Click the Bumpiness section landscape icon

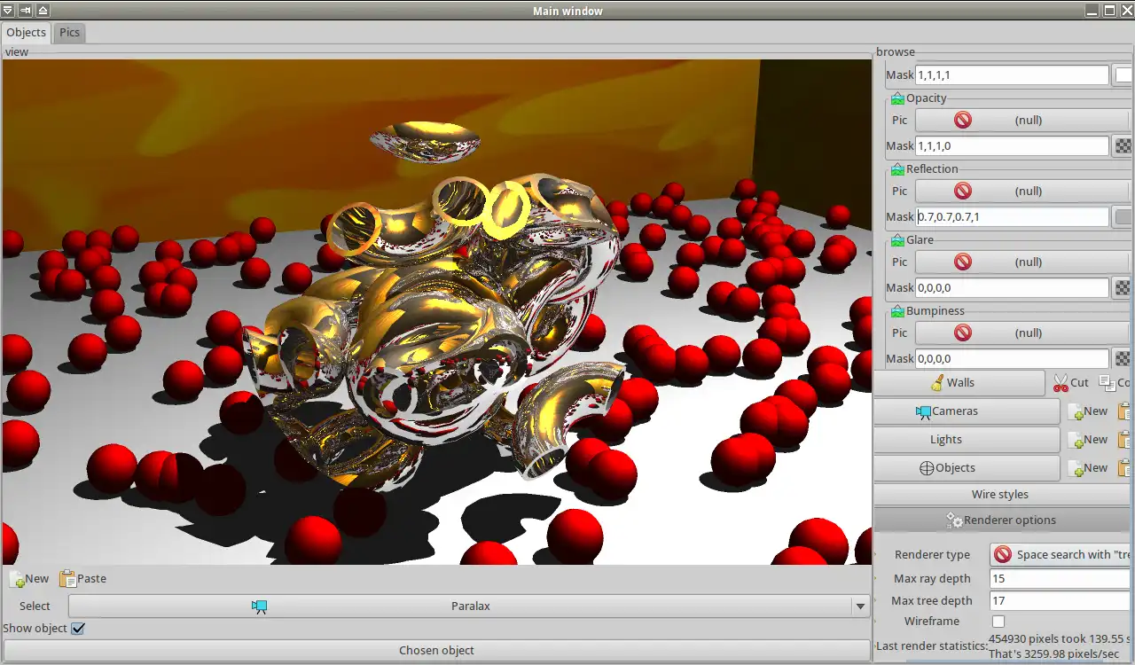pyautogui.click(x=897, y=311)
